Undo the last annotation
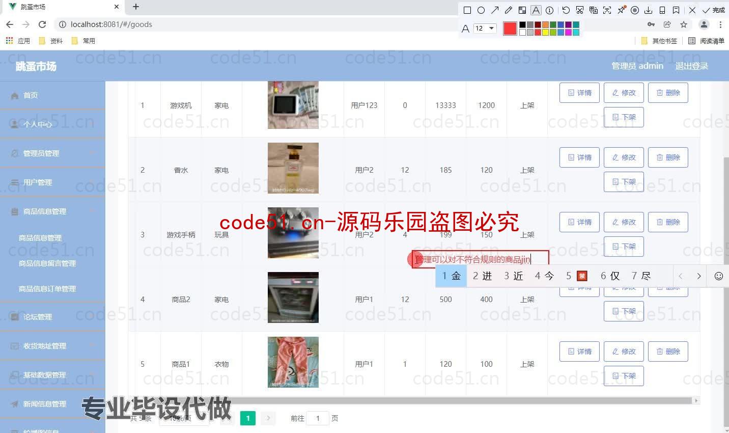Viewport: 729px width, 433px height. (566, 10)
